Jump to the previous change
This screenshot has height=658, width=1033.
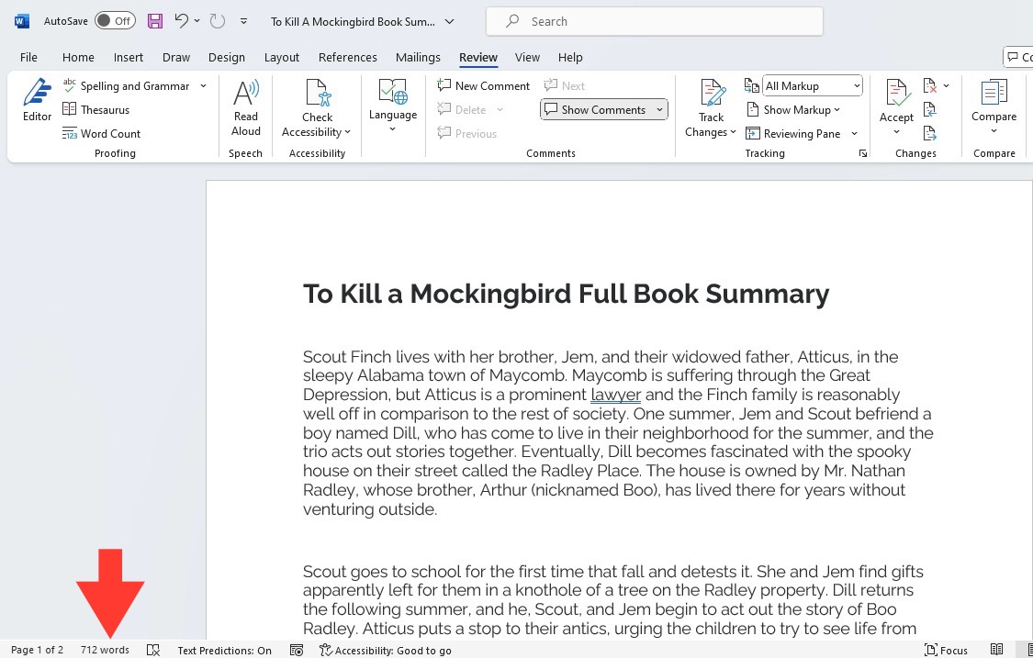[x=930, y=109]
